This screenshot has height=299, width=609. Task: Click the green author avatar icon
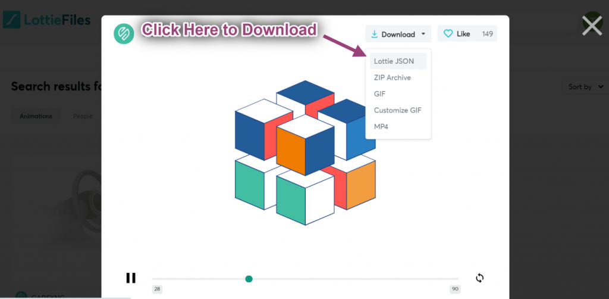(124, 33)
